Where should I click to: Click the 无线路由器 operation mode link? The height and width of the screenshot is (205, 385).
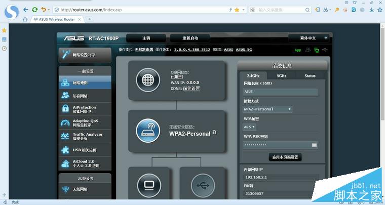pyautogui.click(x=144, y=50)
